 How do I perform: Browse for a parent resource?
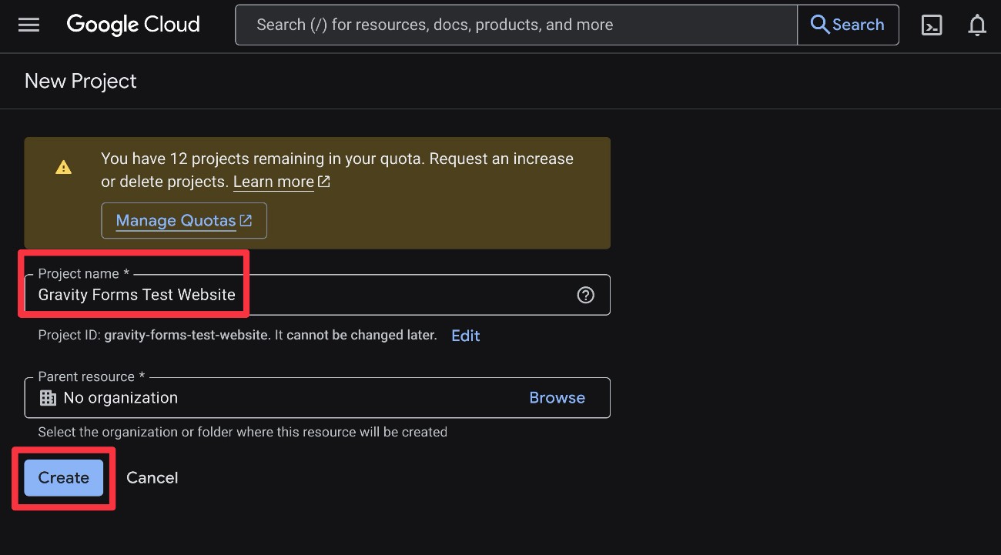tap(557, 397)
